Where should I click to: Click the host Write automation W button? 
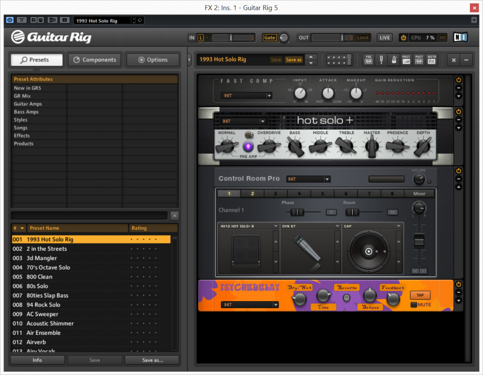[x=40, y=20]
